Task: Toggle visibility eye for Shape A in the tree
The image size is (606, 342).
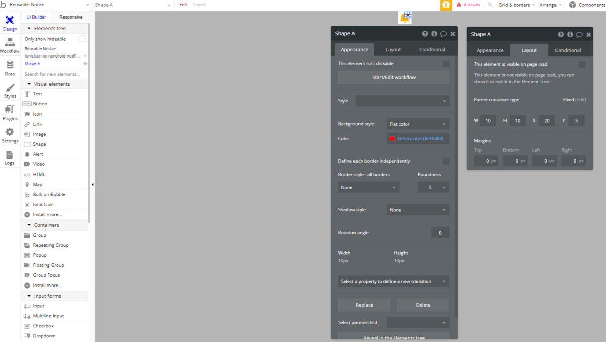Action: point(85,64)
